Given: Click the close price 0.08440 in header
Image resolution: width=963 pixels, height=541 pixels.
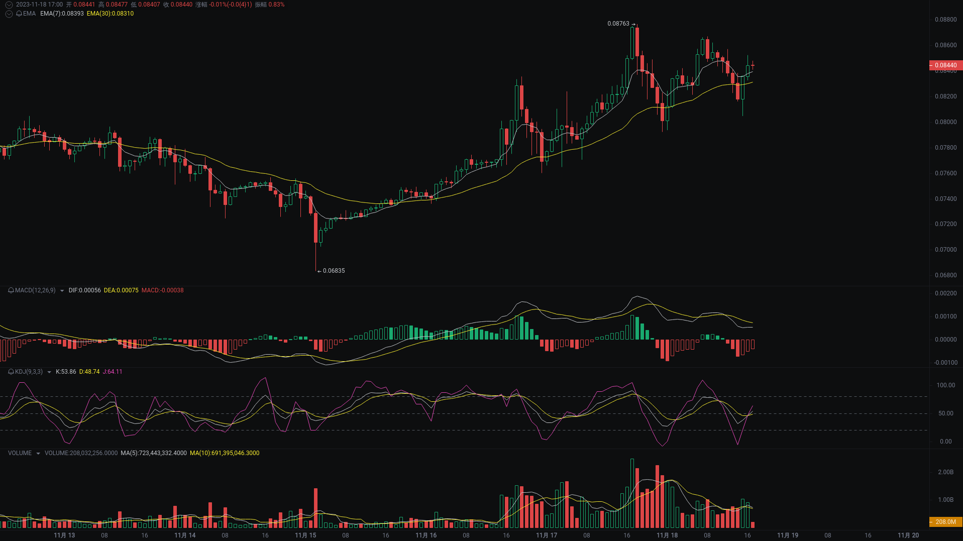Looking at the screenshot, I should point(181,5).
